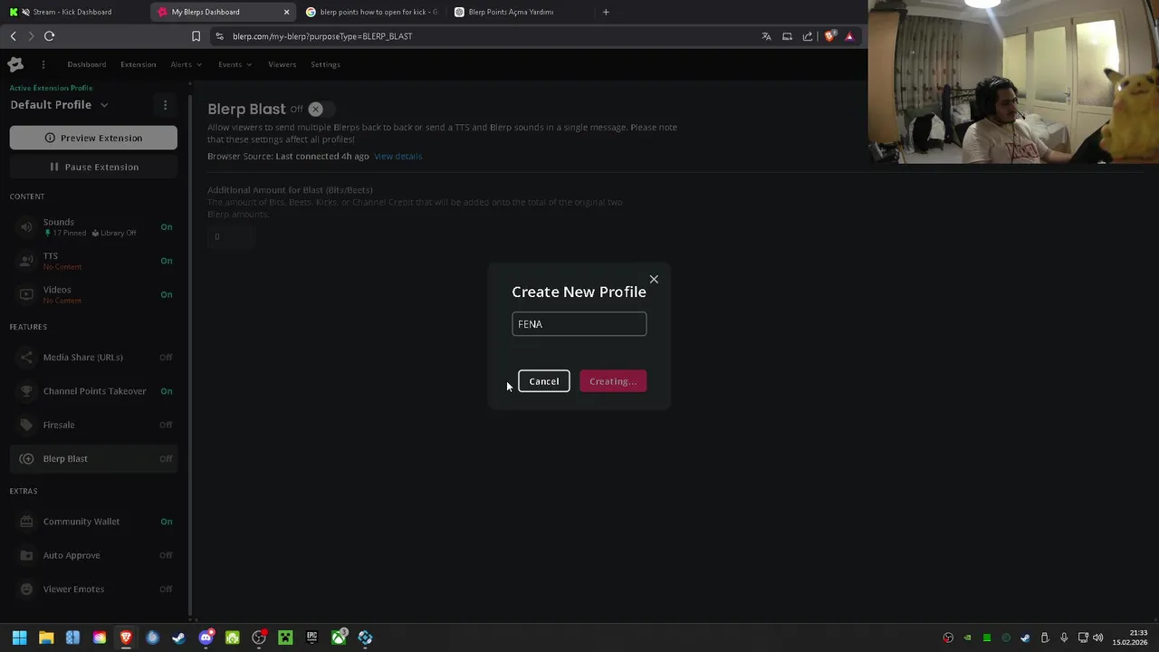The width and height of the screenshot is (1159, 652).
Task: Open the Windows Start menu
Action: coord(19,638)
